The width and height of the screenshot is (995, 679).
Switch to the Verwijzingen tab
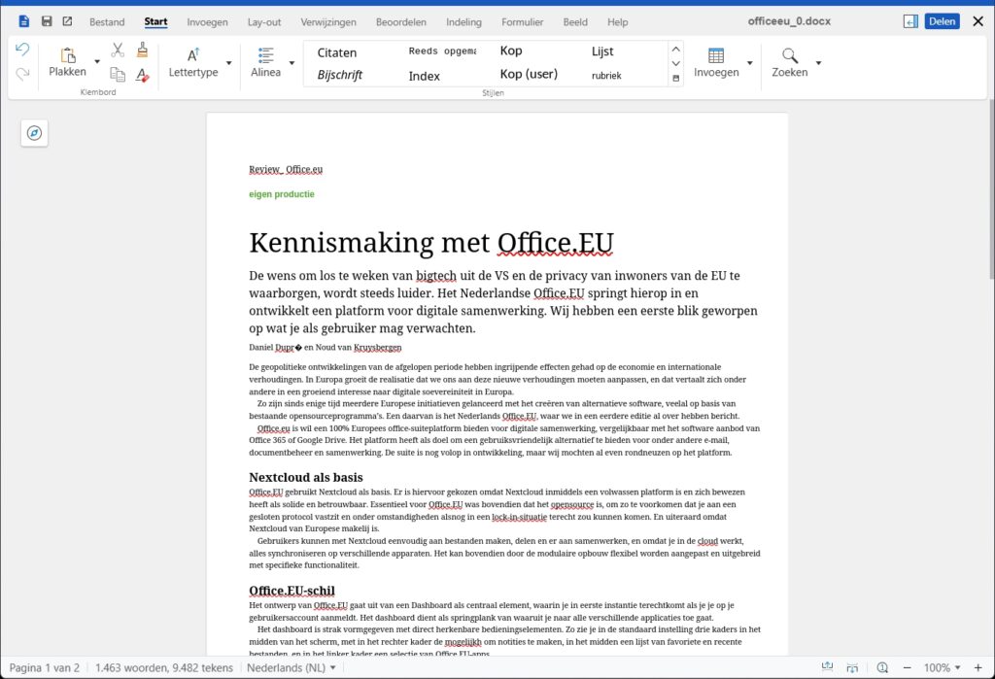[x=328, y=22]
